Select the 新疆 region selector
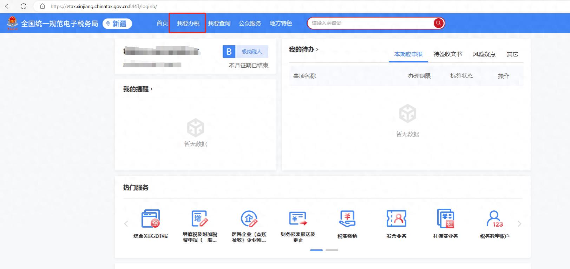Screen dimensions: 570x269 117,23
